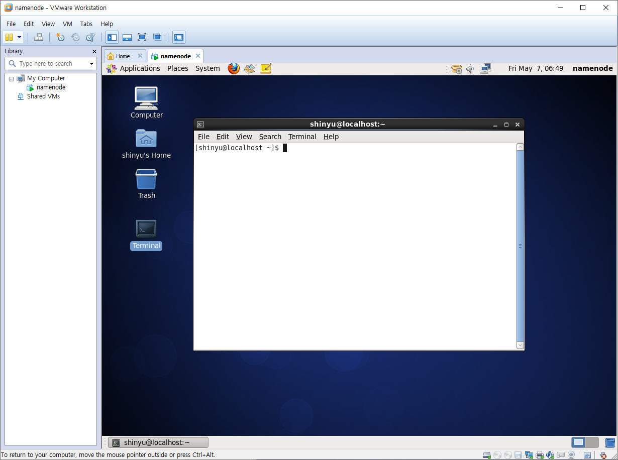Viewport: 618px width, 460px height.
Task: Open the terminal window's Edit menu
Action: [223, 137]
